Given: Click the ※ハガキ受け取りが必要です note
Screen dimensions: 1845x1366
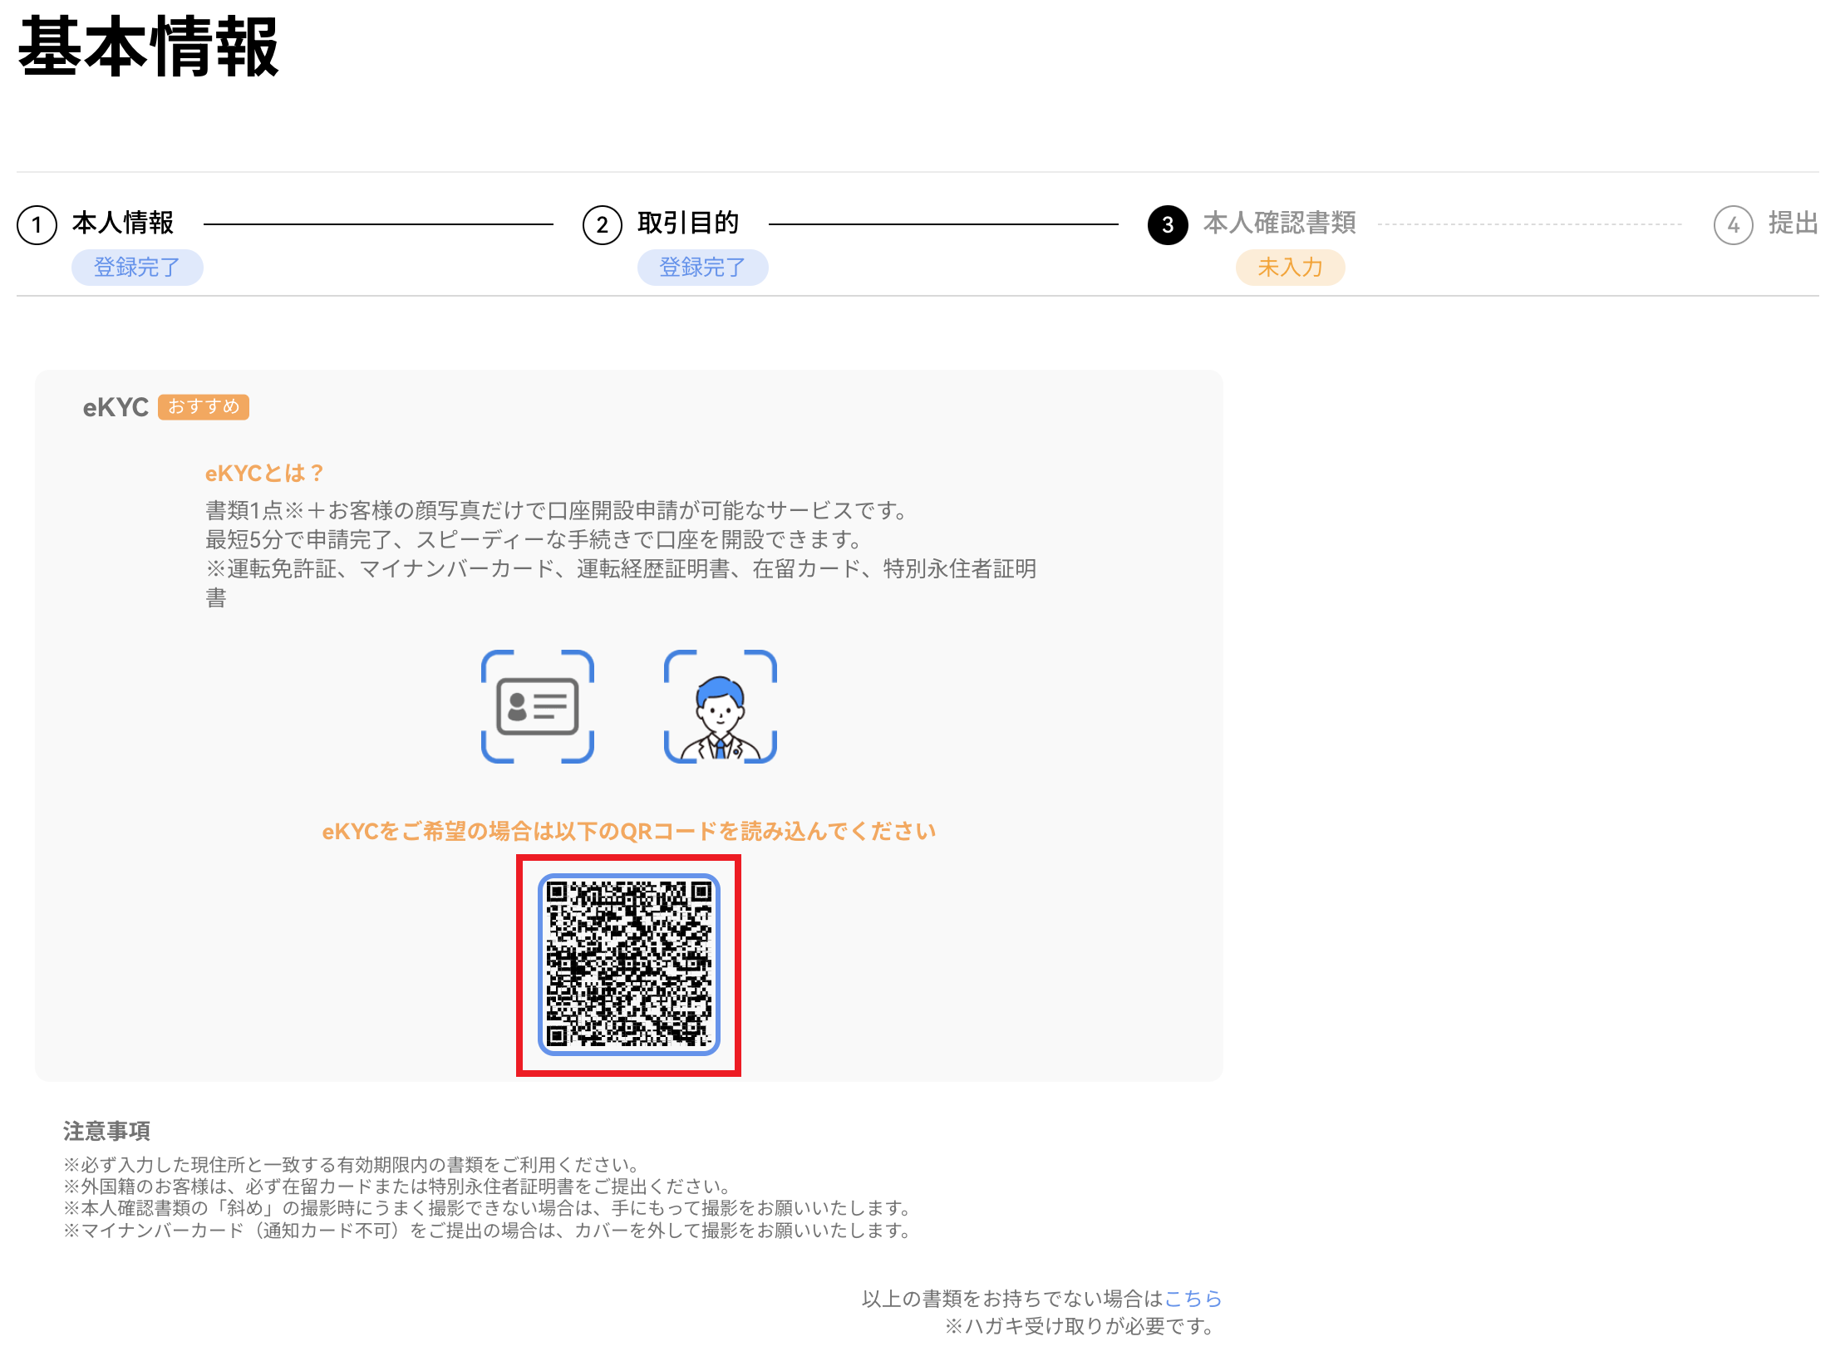Looking at the screenshot, I should (x=1079, y=1327).
